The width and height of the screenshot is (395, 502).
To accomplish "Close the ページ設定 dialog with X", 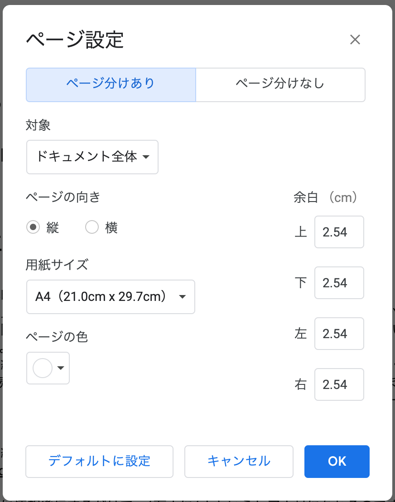I will pyautogui.click(x=355, y=39).
